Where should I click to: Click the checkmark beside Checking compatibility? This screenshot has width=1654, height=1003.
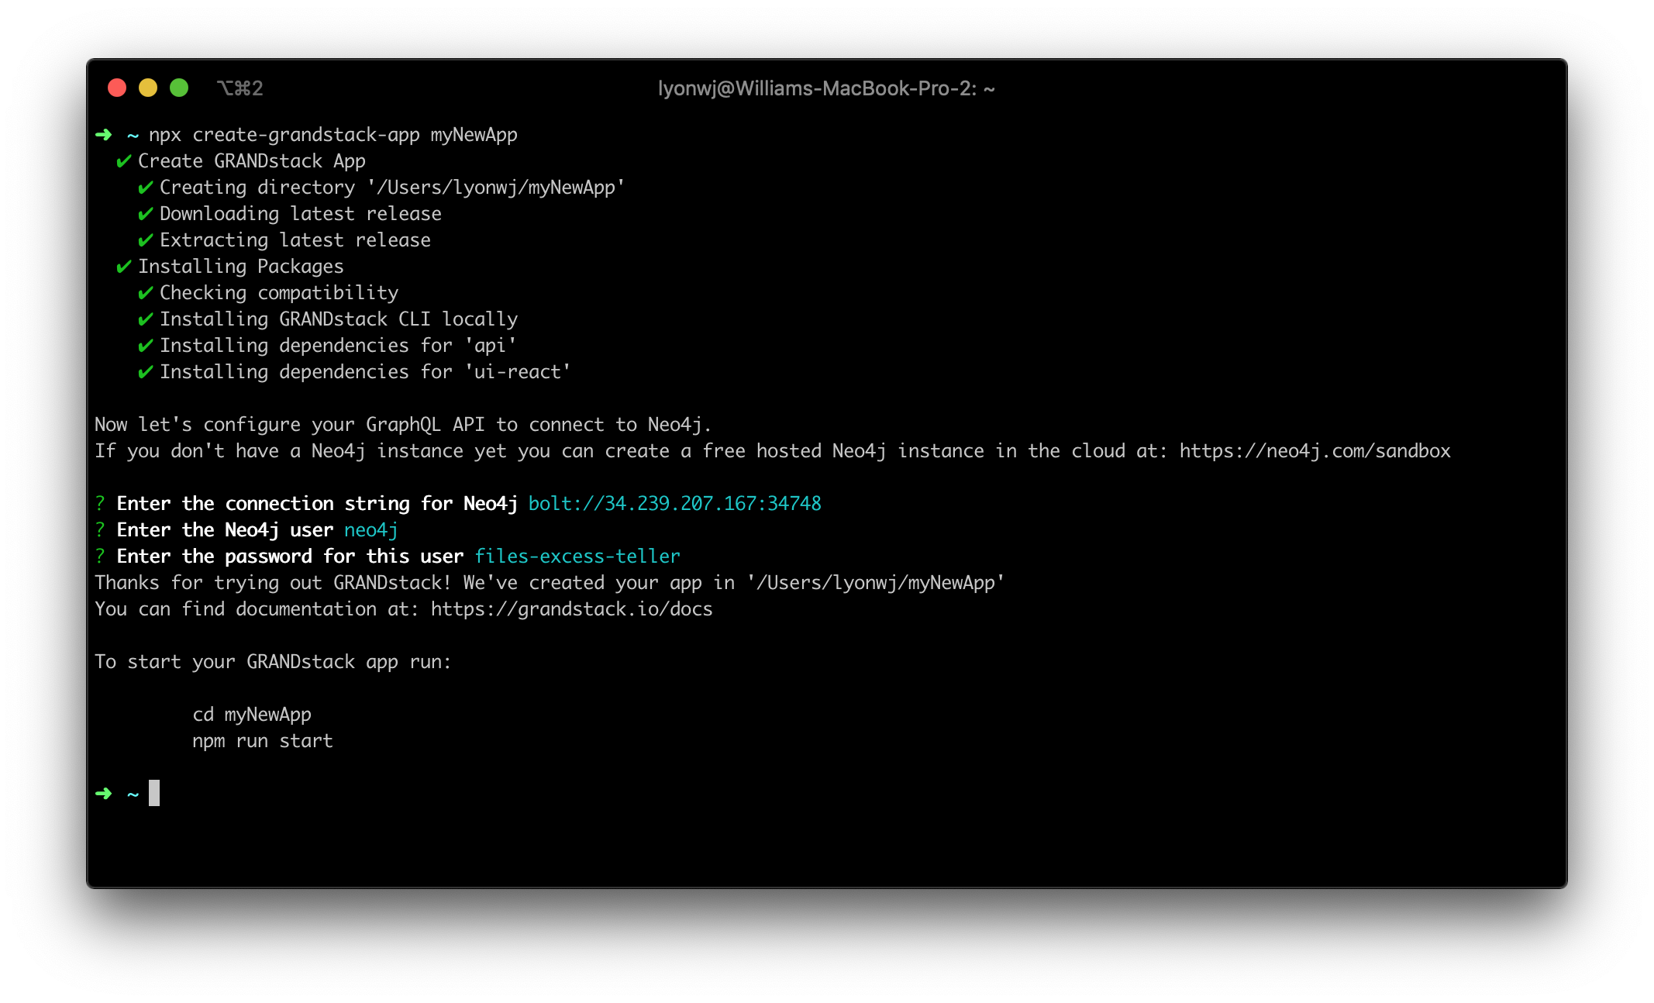(145, 293)
